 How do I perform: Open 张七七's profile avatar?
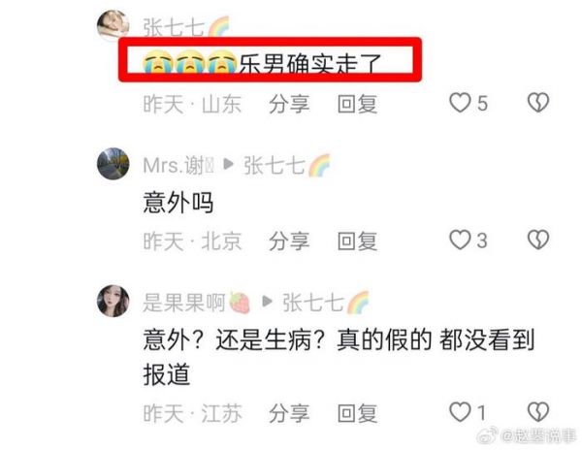(113, 25)
